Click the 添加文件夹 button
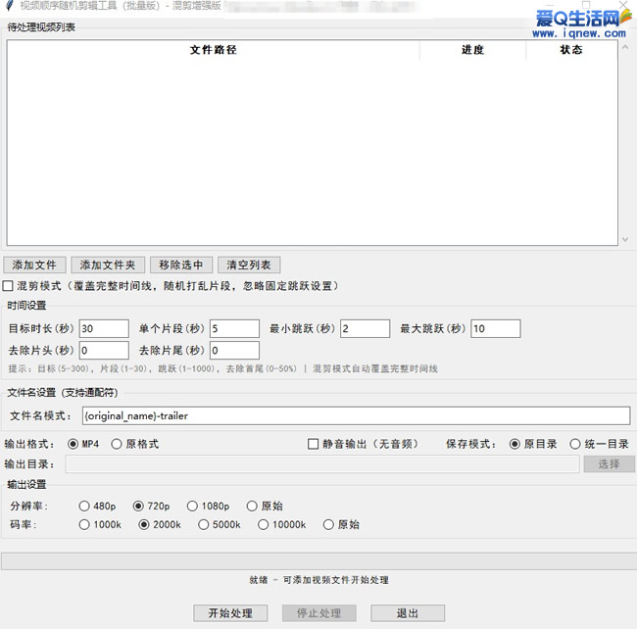This screenshot has height=629, width=637. click(108, 266)
